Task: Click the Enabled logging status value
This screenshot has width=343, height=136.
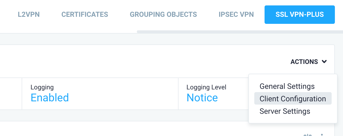Action: 50,98
